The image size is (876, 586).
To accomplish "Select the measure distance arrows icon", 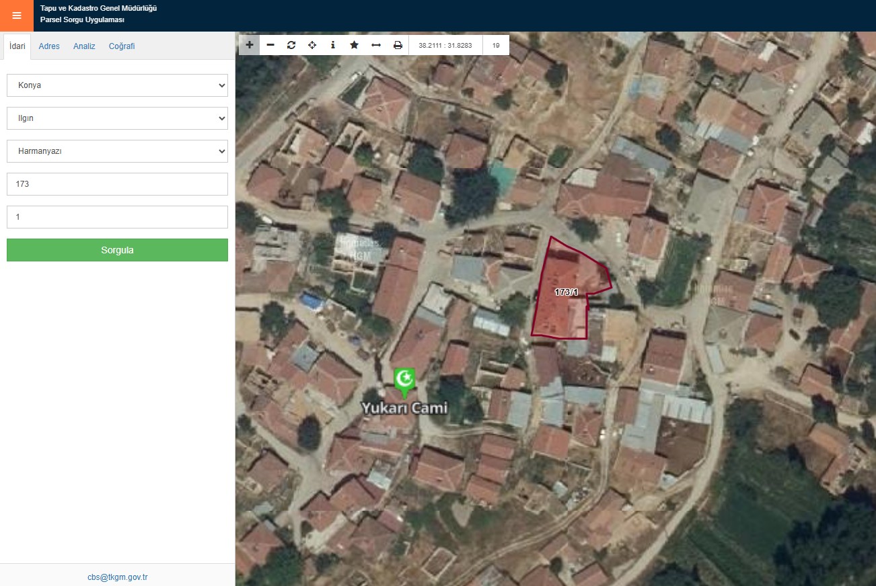I will 376,45.
